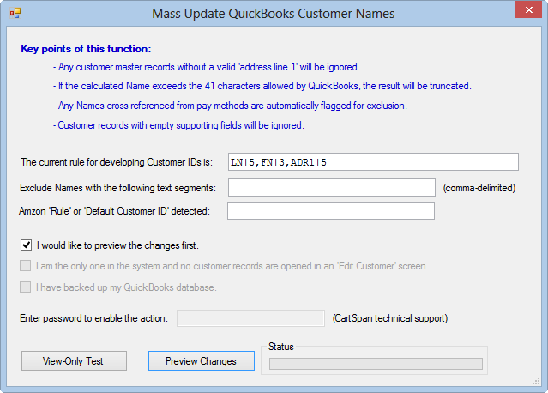Click the Amzon Rule or Default Customer ID field
The image size is (548, 393).
331,210
